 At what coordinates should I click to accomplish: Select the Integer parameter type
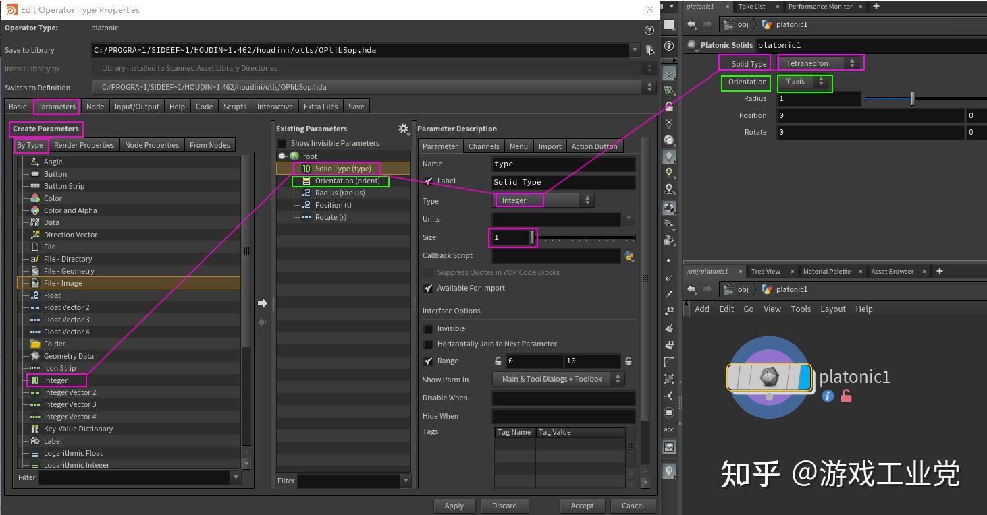[x=57, y=380]
